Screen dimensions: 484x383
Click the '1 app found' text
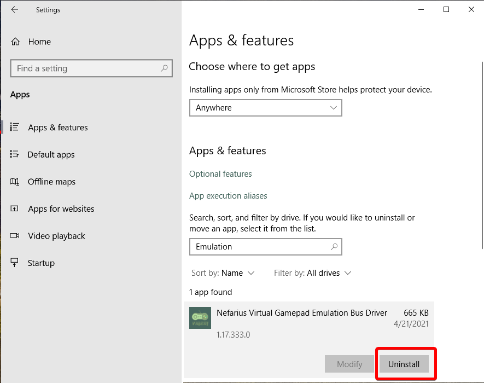click(211, 292)
